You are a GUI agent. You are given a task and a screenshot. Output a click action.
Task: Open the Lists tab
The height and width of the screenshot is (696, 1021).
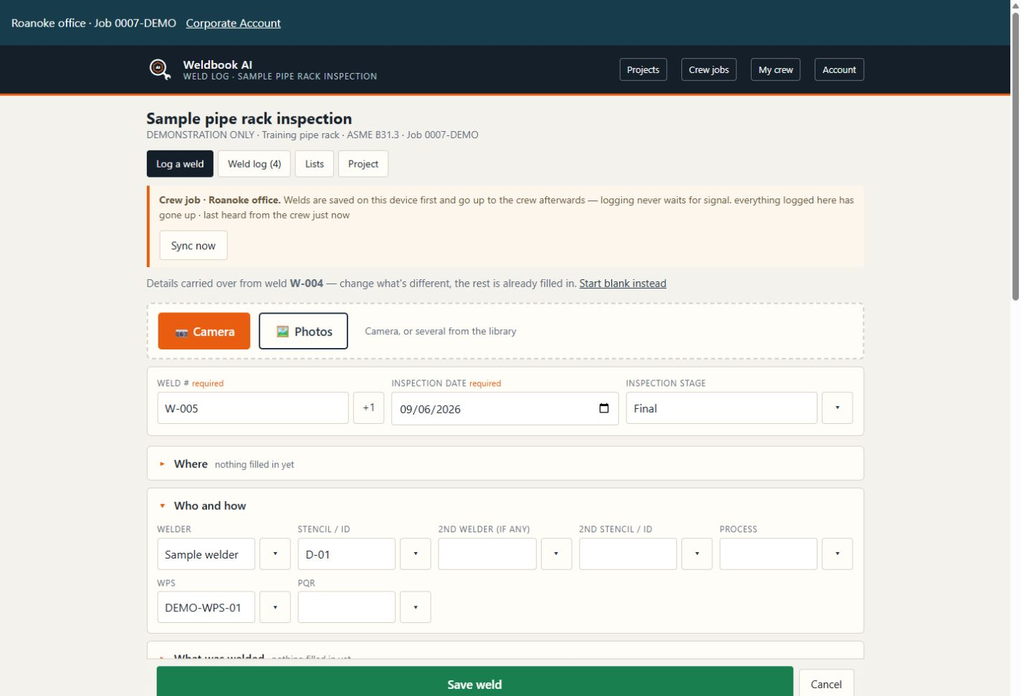point(315,164)
